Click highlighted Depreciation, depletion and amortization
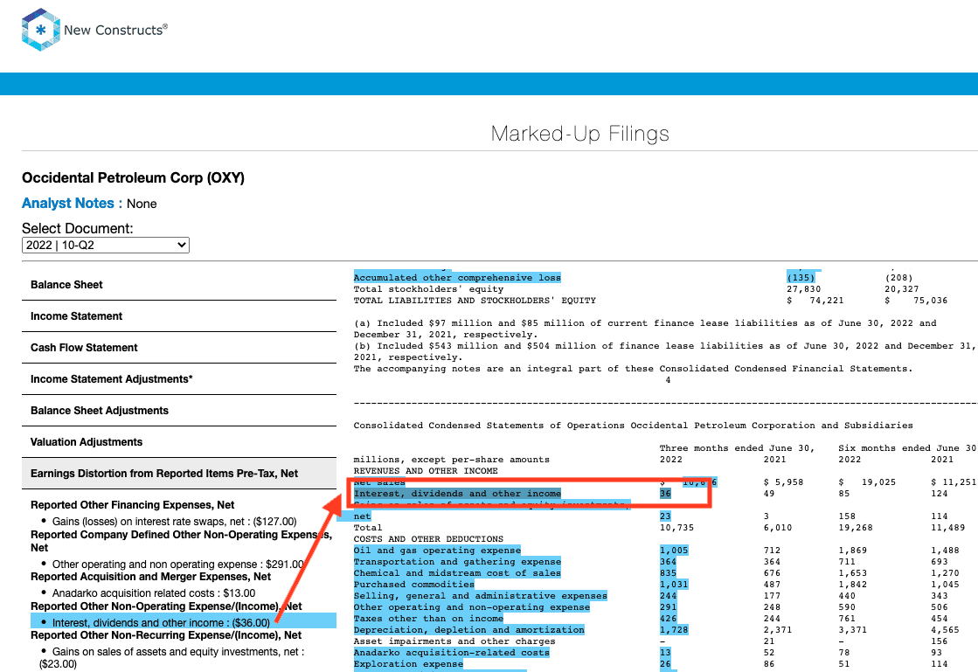Screen dimensions: 978x672 pos(469,629)
